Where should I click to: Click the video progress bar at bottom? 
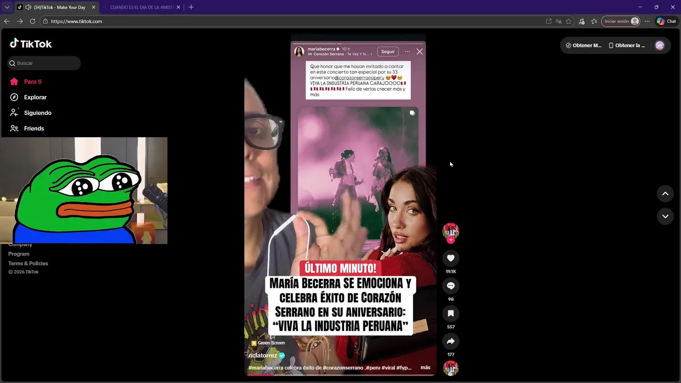[340, 374]
